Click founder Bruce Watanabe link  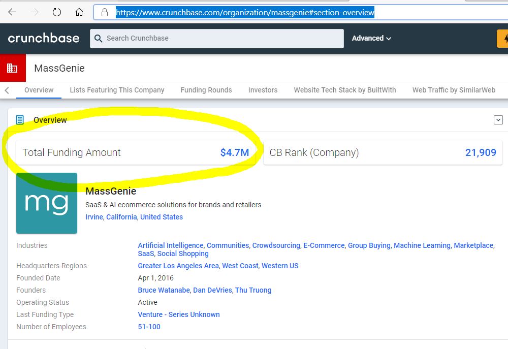click(x=164, y=290)
